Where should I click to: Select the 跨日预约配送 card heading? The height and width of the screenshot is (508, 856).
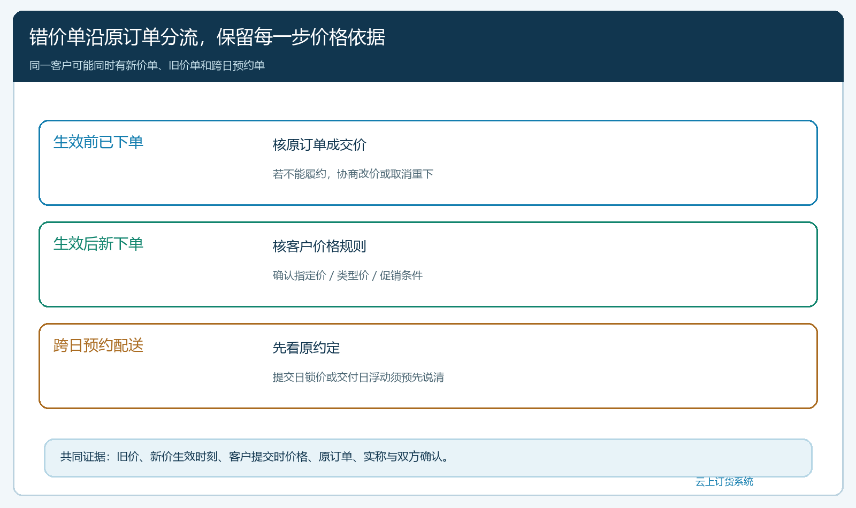98,345
